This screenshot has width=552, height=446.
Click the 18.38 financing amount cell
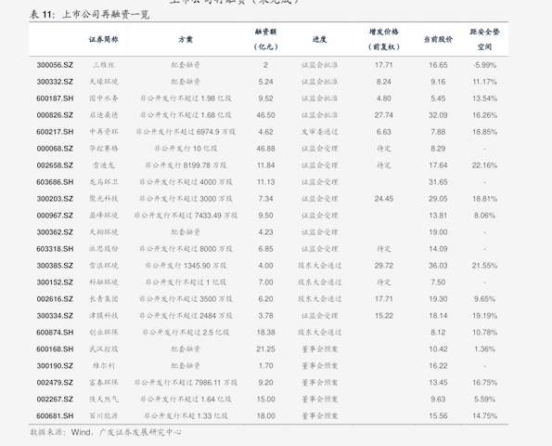coord(265,333)
